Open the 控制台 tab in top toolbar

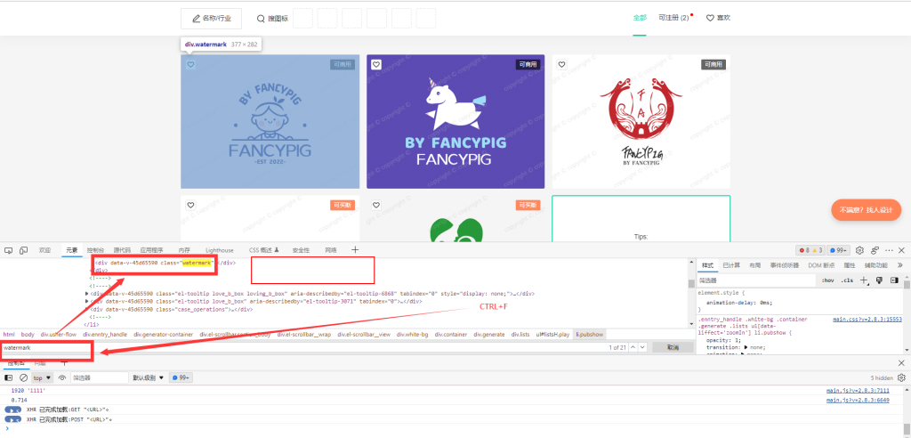tap(96, 250)
